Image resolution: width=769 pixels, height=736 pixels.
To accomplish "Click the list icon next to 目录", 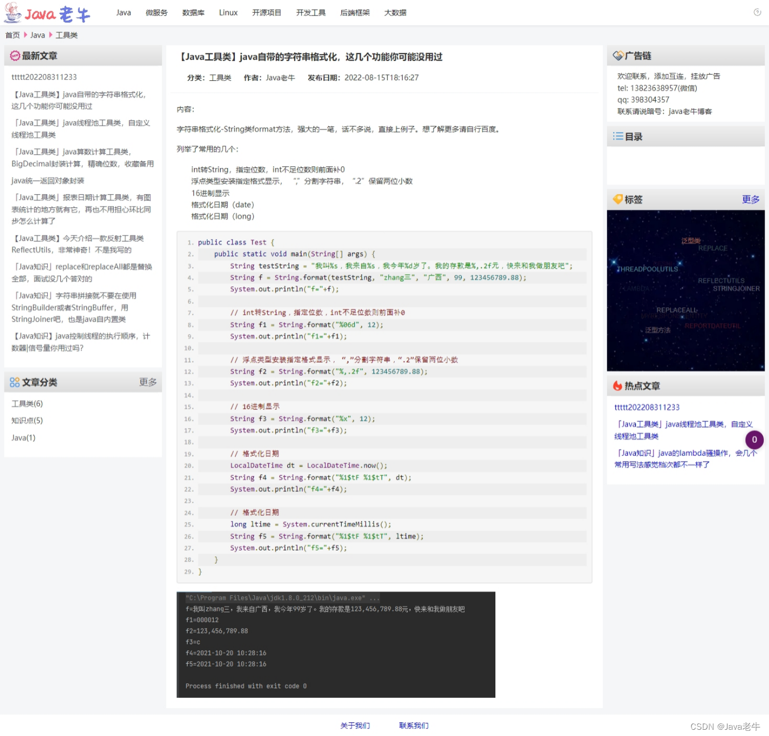I will click(x=618, y=136).
